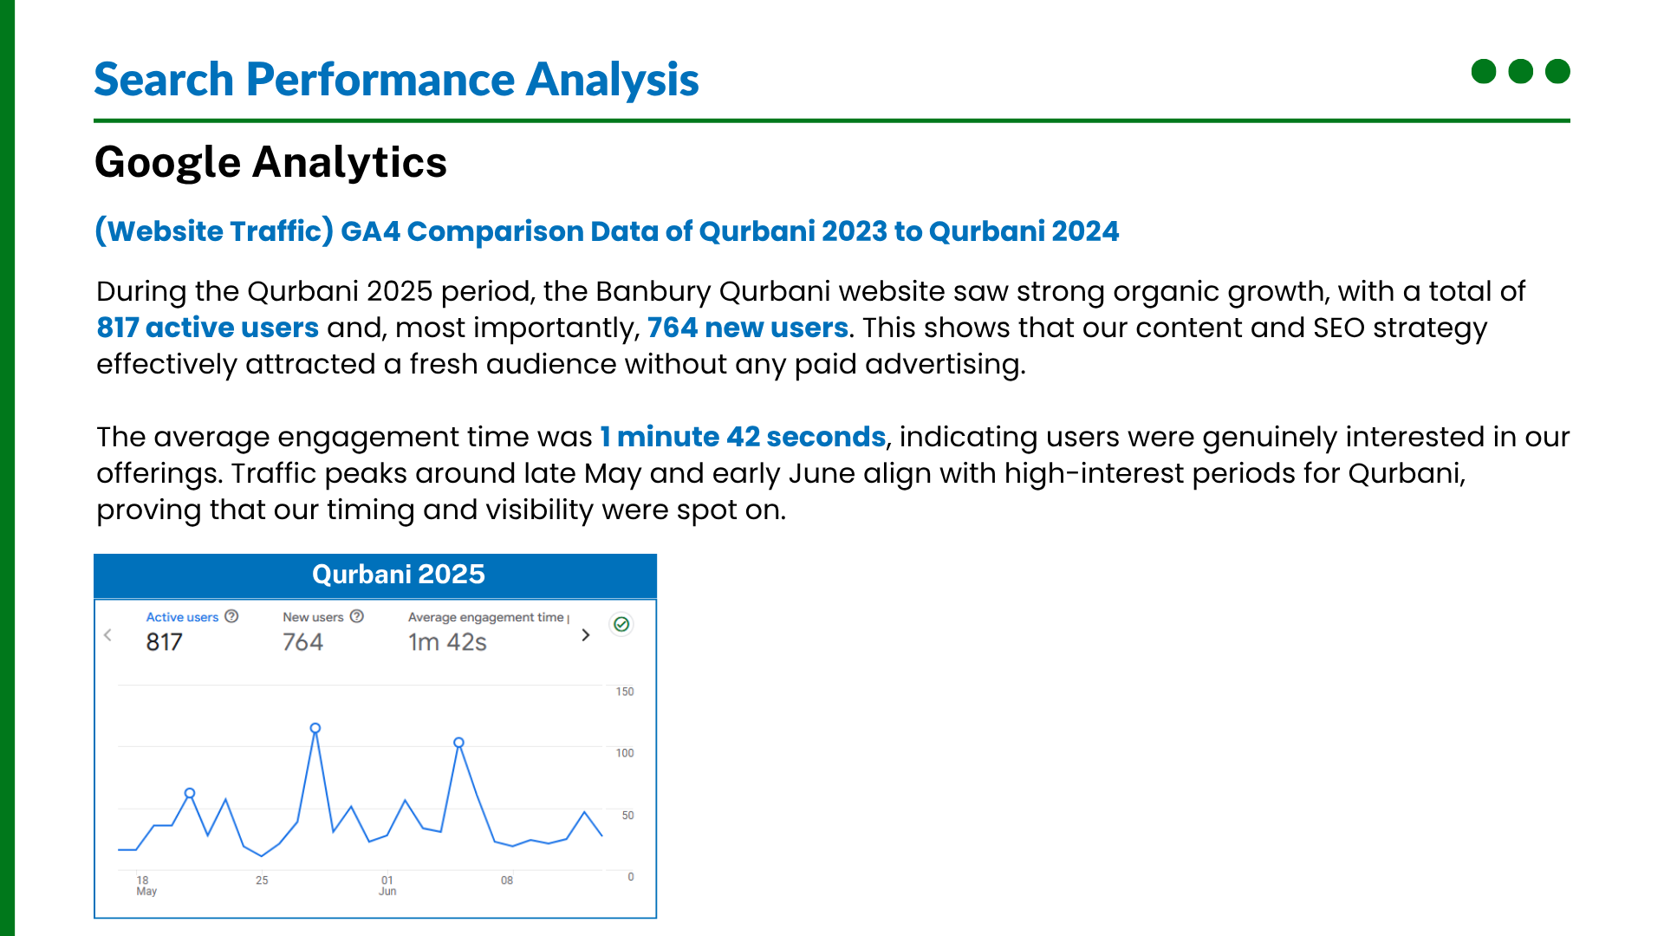Image resolution: width=1664 pixels, height=936 pixels.
Task: Expand next metrics with right chevron
Action: point(586,635)
